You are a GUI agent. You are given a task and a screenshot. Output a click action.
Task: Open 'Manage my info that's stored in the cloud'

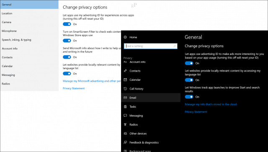211,104
